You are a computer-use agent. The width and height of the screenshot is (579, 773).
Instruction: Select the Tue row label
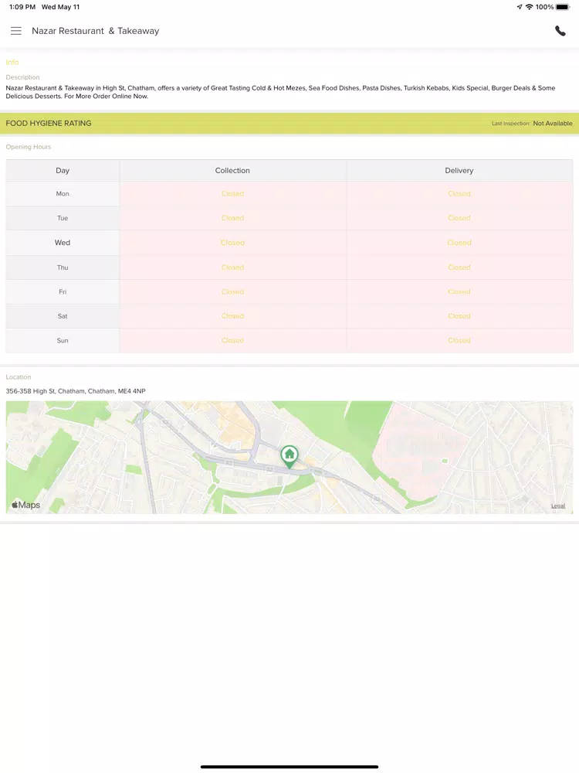tap(63, 218)
